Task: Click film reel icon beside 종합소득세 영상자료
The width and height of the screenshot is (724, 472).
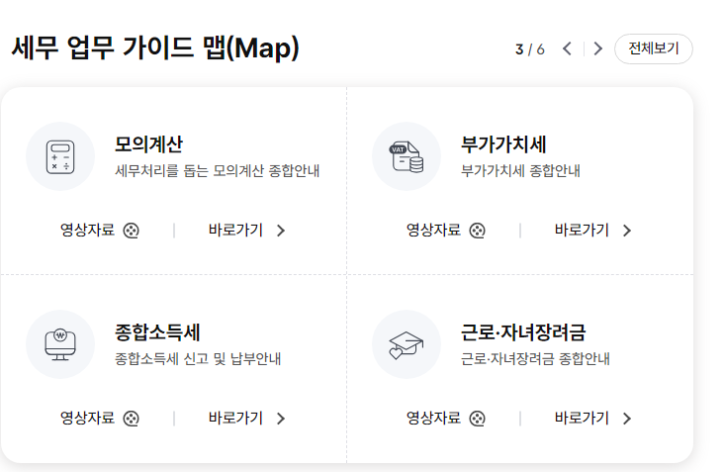Action: (x=132, y=419)
